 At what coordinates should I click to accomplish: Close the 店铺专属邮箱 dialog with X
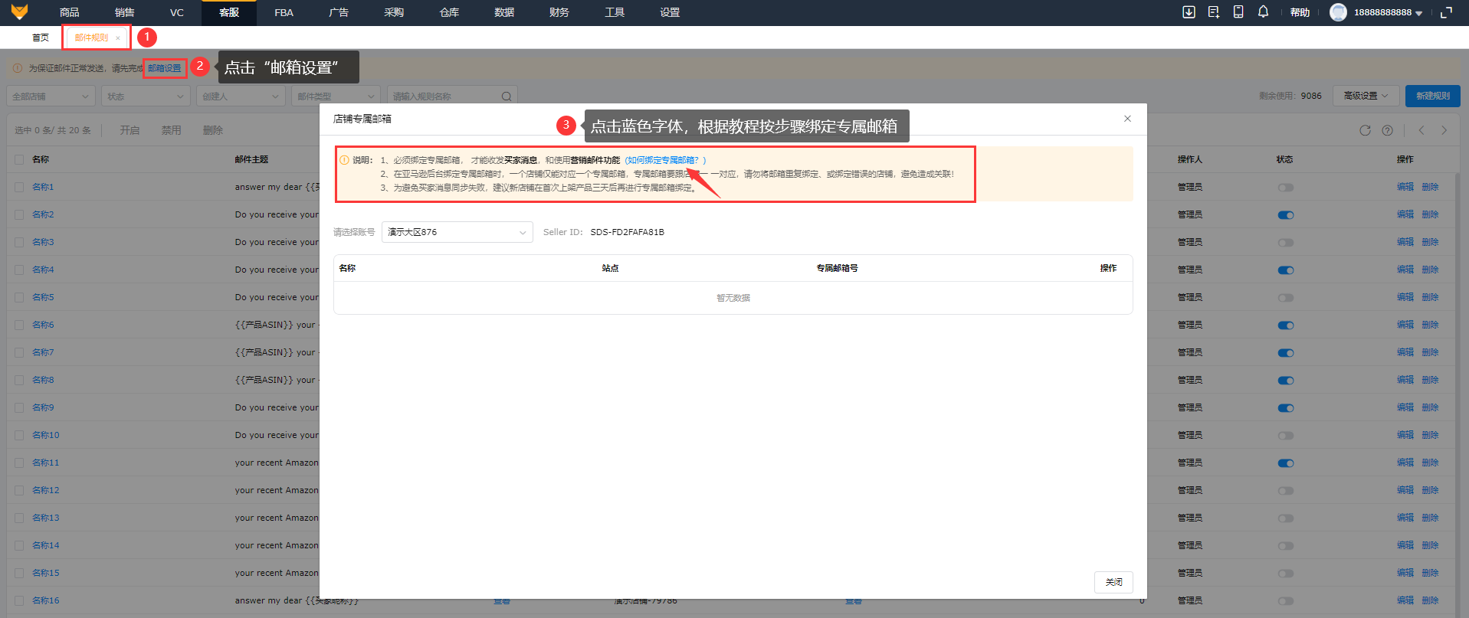coord(1127,119)
